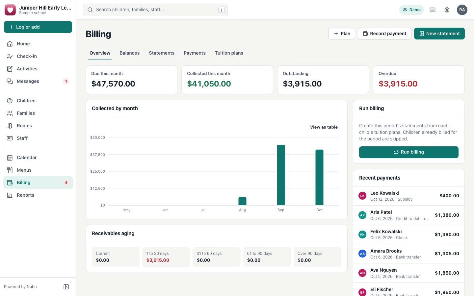This screenshot has height=296, width=474.
Task: Select the Overview tab
Action: tap(100, 53)
